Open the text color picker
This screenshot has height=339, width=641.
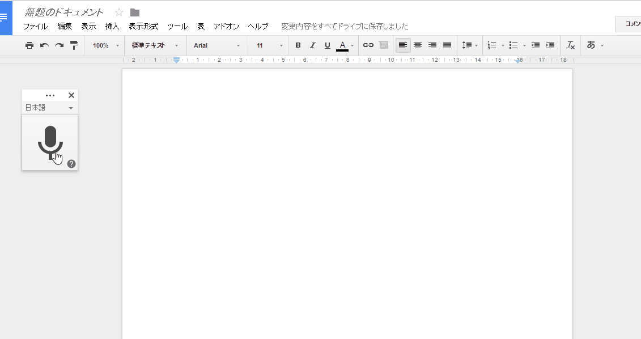pos(342,45)
